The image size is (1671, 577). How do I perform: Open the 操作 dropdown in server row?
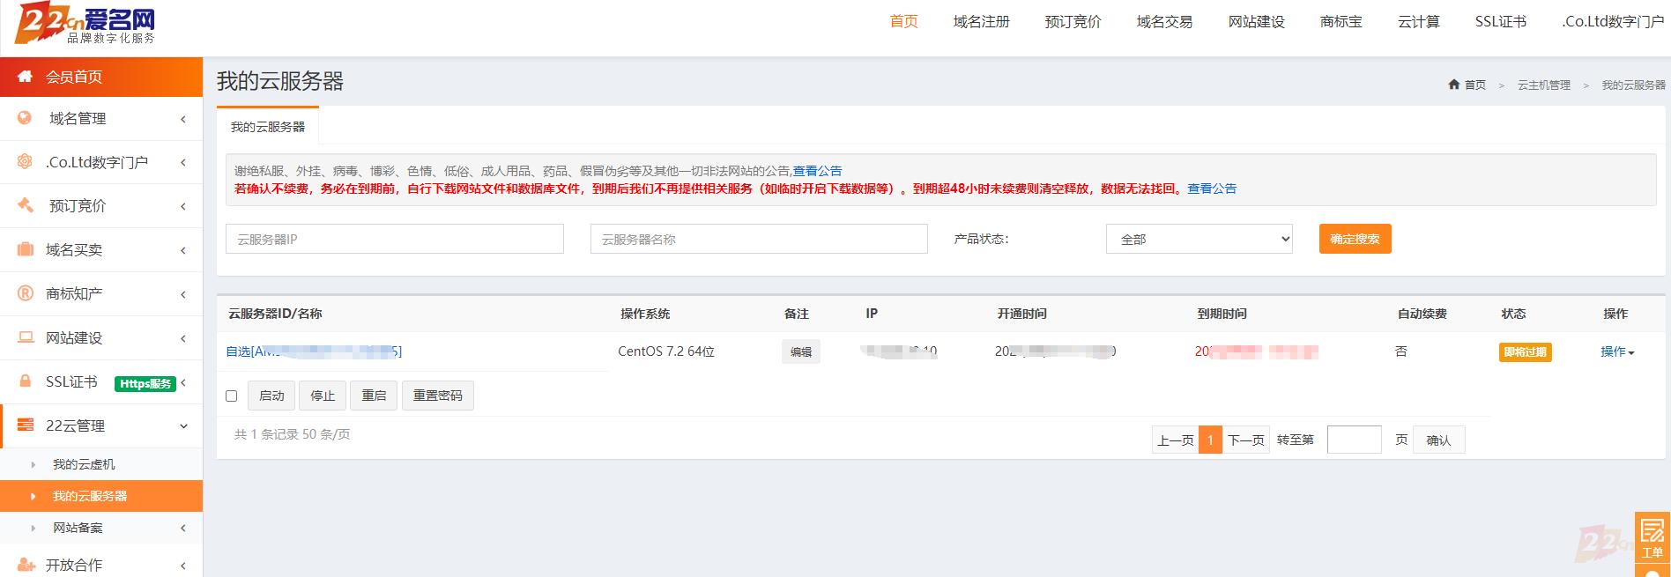coord(1617,351)
